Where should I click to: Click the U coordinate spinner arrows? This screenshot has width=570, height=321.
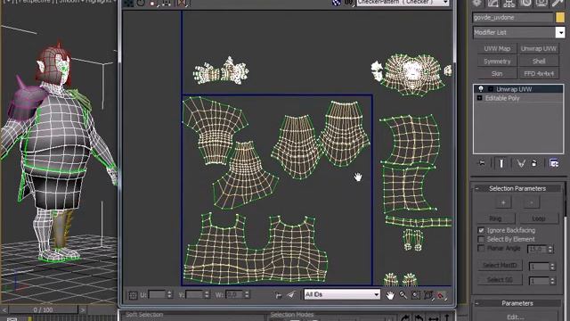(169, 295)
